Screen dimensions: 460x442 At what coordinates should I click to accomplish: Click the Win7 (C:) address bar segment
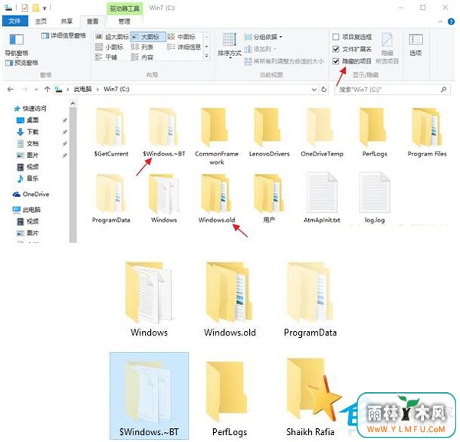tap(117, 89)
